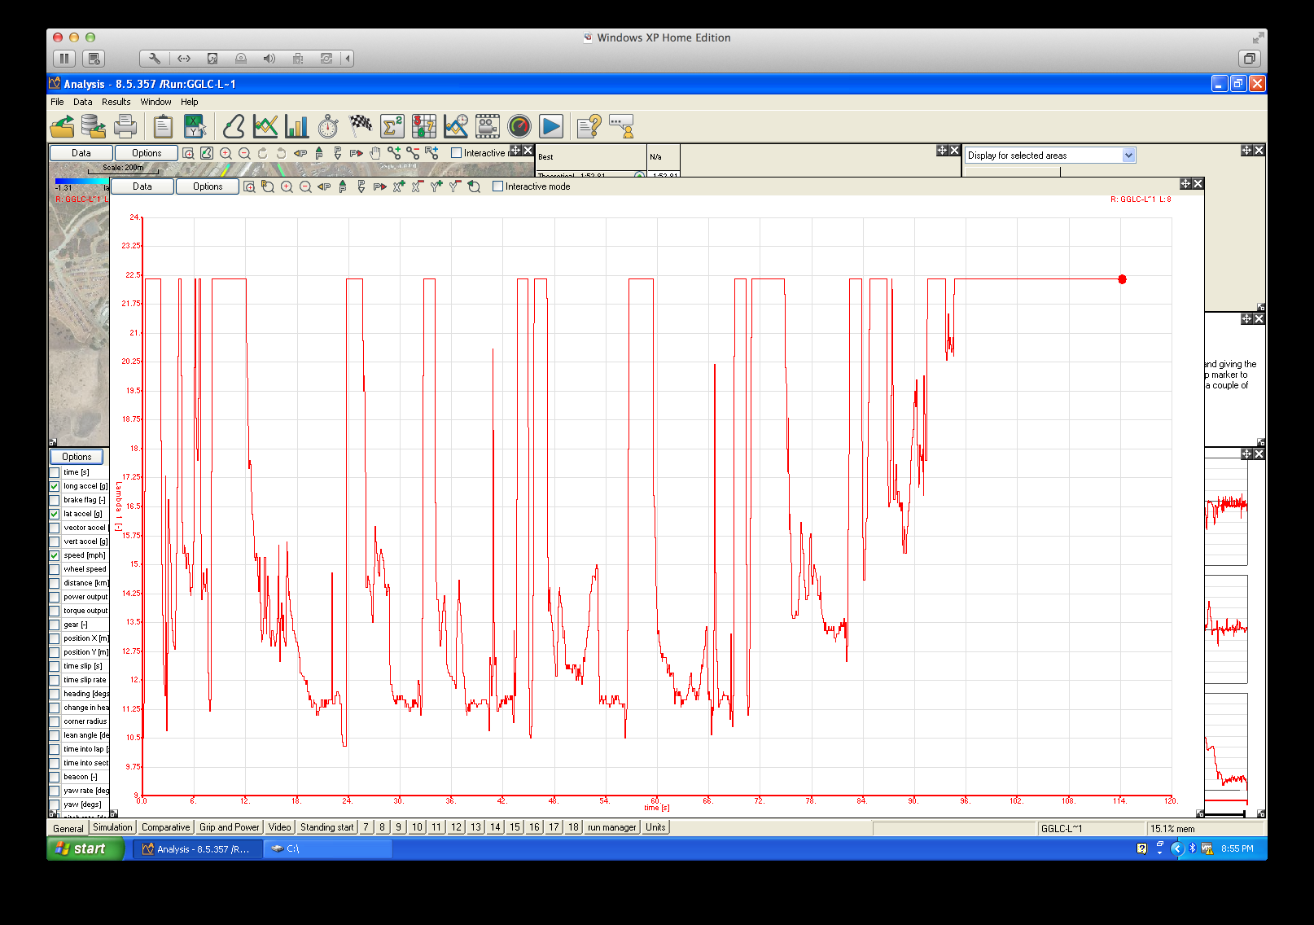Viewport: 1314px width, 925px height.
Task: Open the Results menu
Action: [x=116, y=102]
